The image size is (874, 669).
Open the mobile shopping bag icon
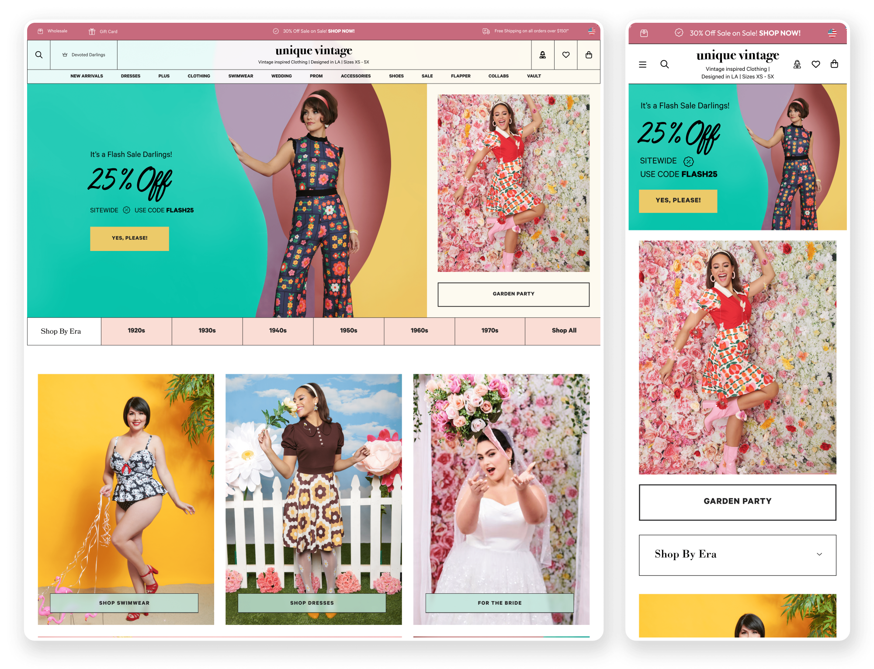(834, 64)
